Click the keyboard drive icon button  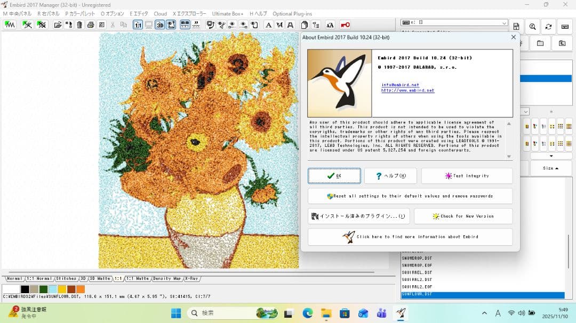(x=565, y=27)
